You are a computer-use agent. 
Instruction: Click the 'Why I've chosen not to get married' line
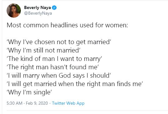[x=59, y=42]
